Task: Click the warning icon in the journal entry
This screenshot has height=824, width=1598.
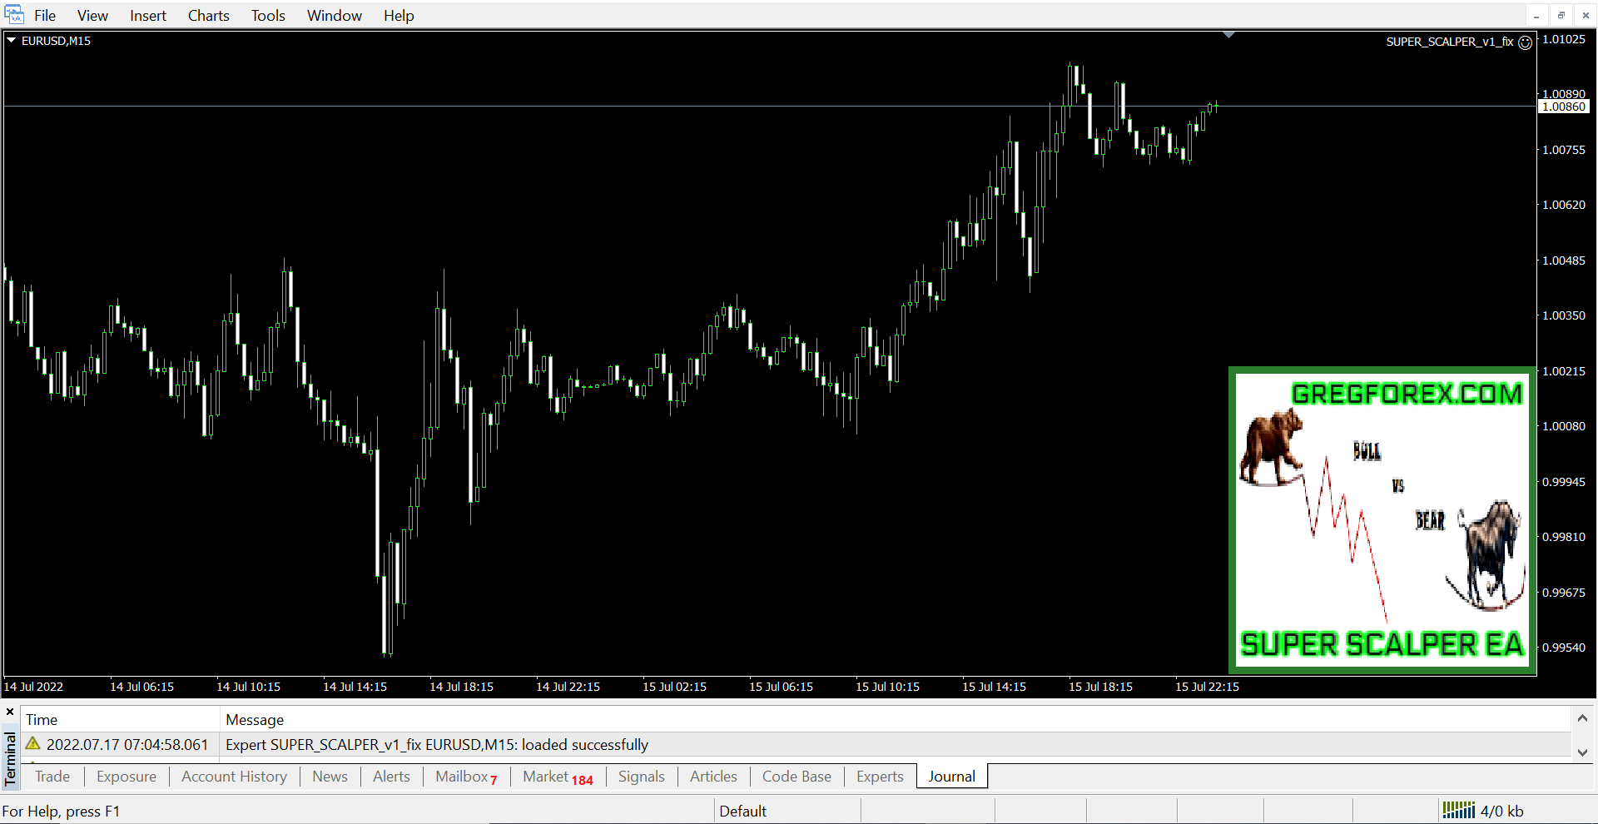Action: pyautogui.click(x=33, y=744)
